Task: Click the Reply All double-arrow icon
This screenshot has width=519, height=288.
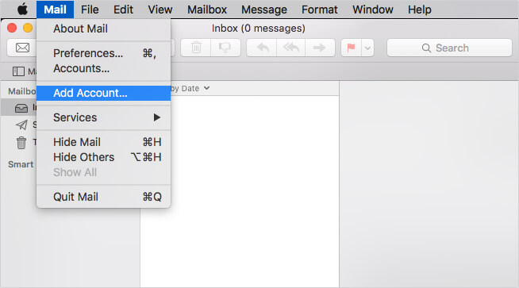Action: pos(291,48)
